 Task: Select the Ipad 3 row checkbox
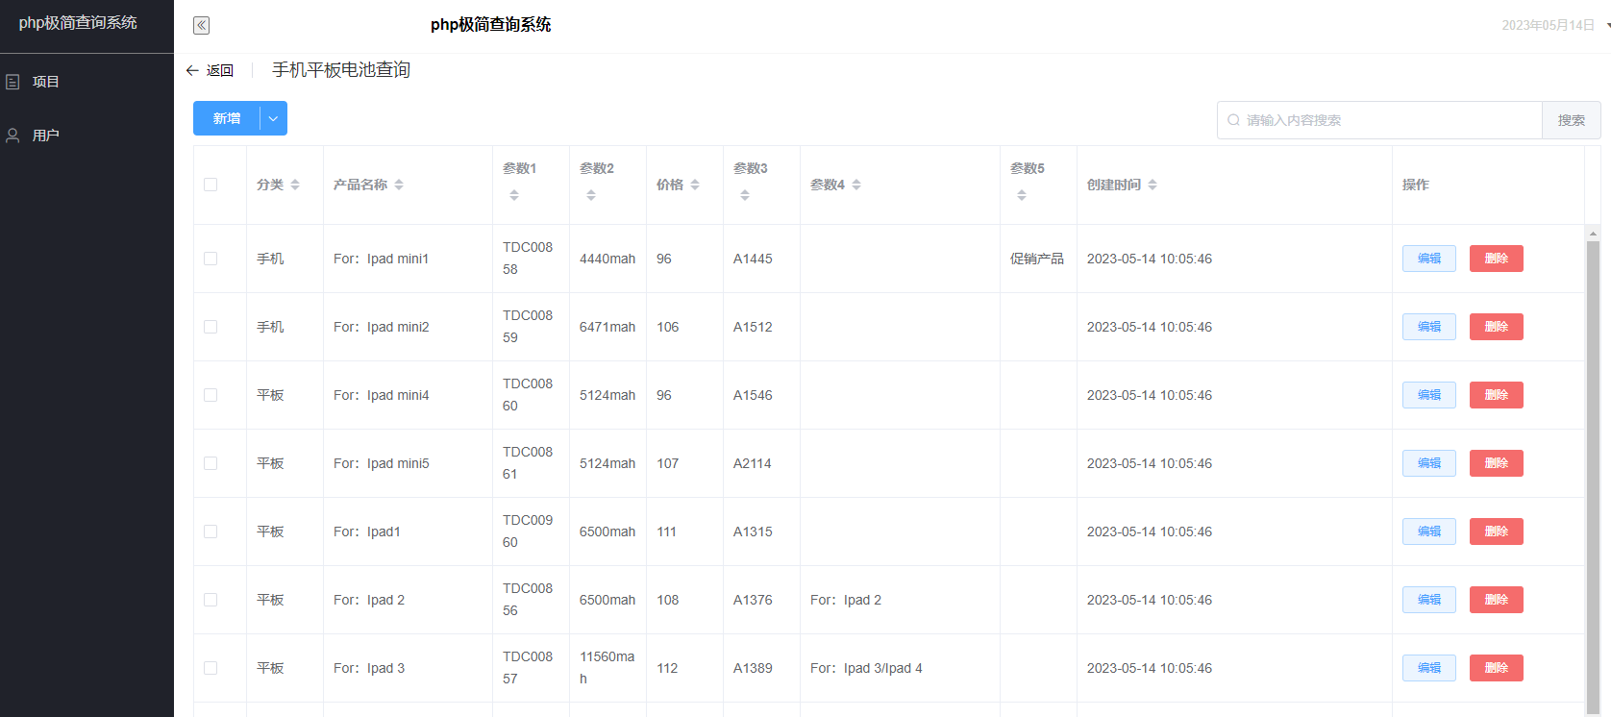tap(211, 668)
